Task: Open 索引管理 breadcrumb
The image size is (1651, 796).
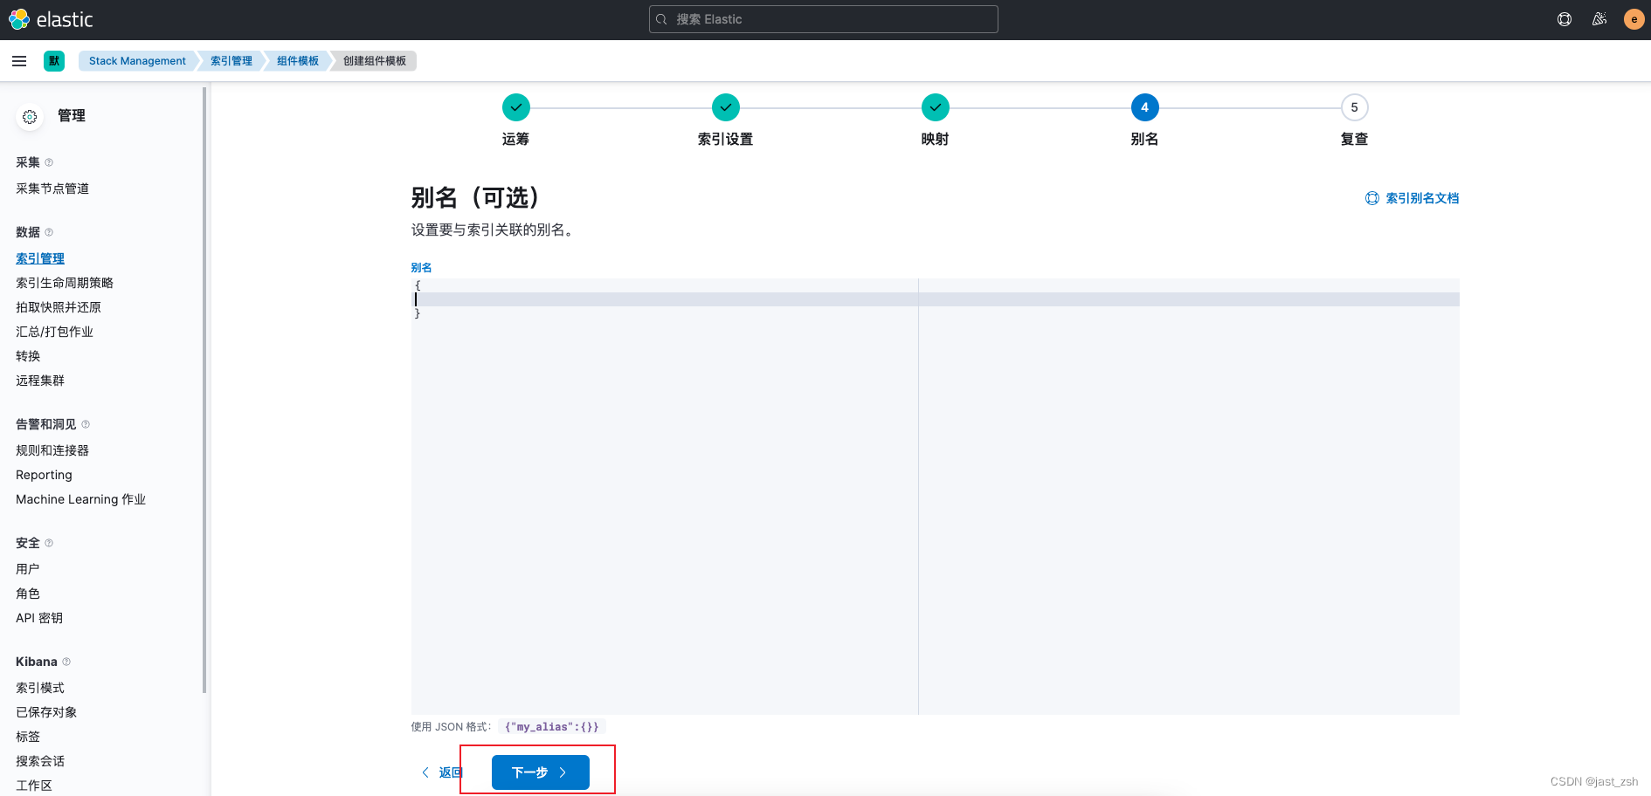Action: point(231,61)
